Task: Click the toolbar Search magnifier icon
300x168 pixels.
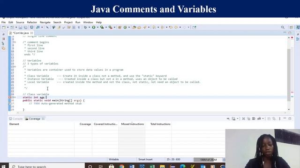Action: (x=283, y=28)
